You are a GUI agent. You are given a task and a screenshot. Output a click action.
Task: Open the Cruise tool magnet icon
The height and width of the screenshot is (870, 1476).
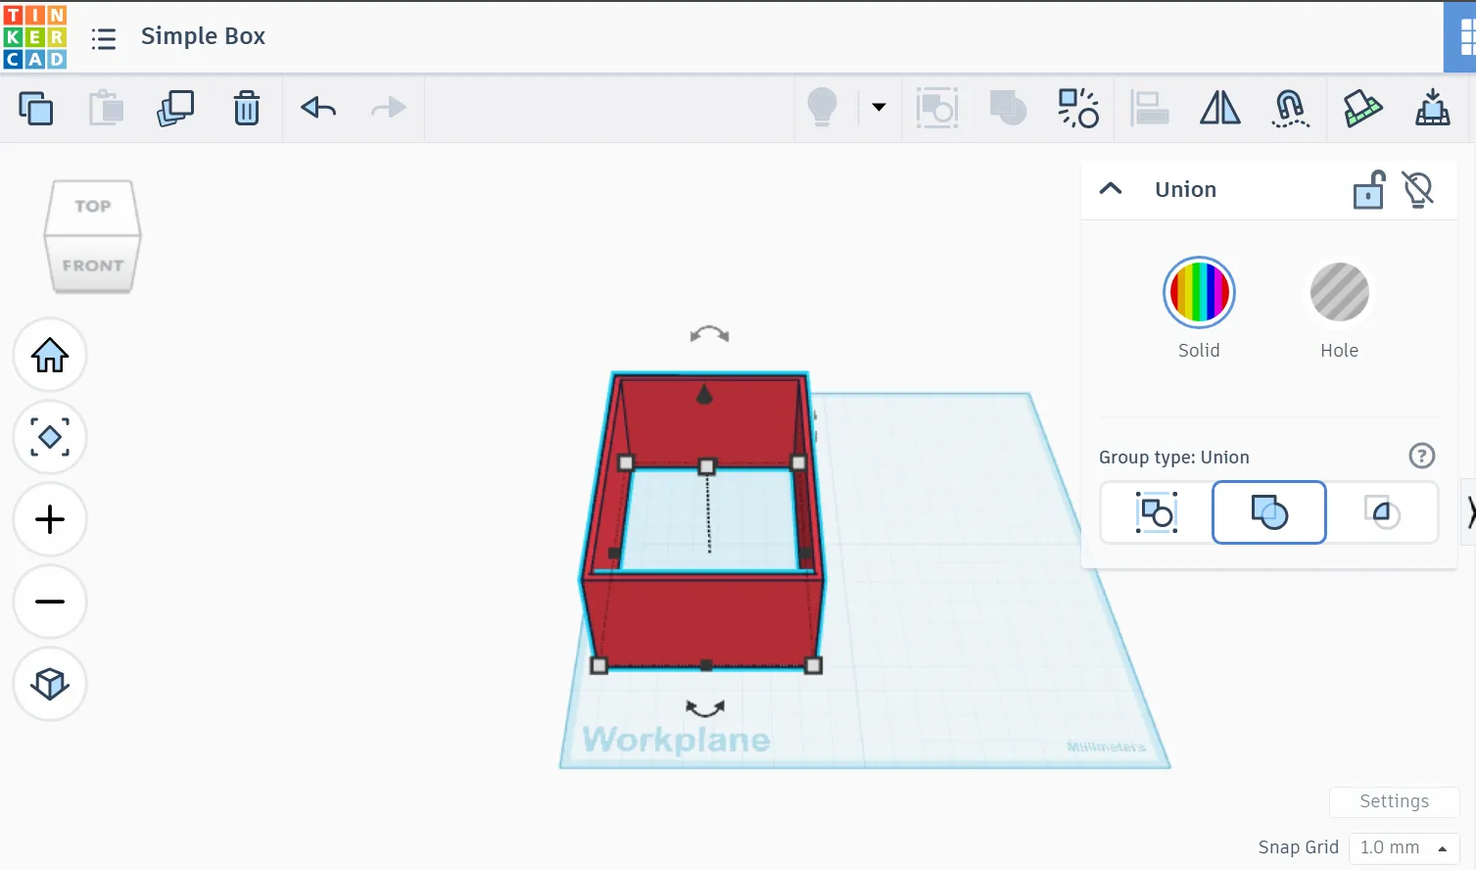coord(1290,108)
